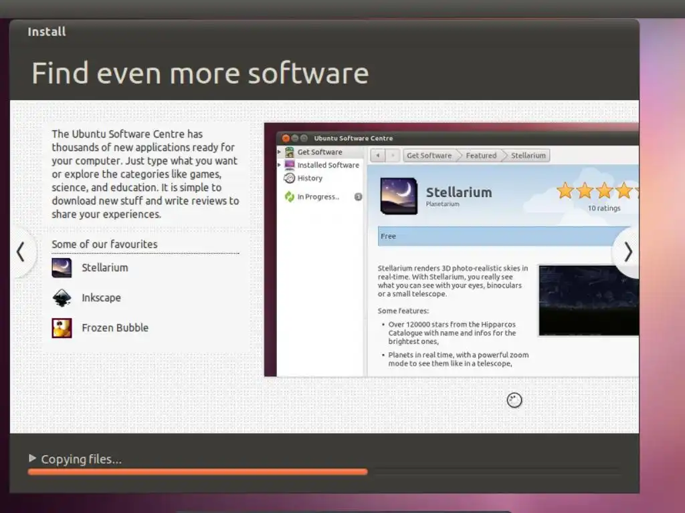685x513 pixels.
Task: Click the Some of our favourites heading
Action: pos(104,244)
